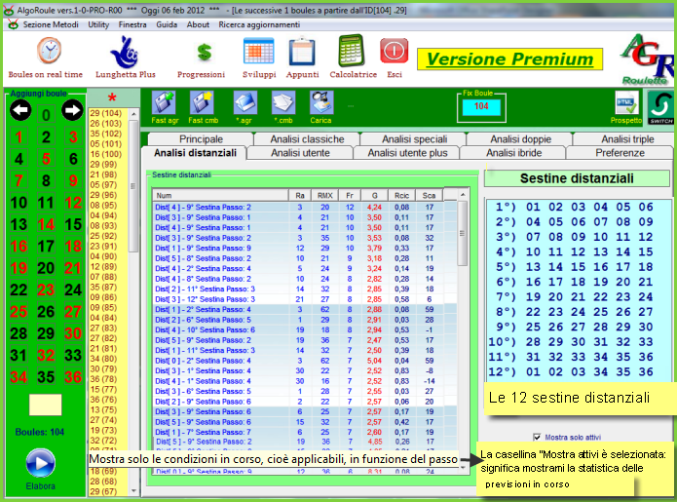Click the Switch icon

pyautogui.click(x=660, y=107)
